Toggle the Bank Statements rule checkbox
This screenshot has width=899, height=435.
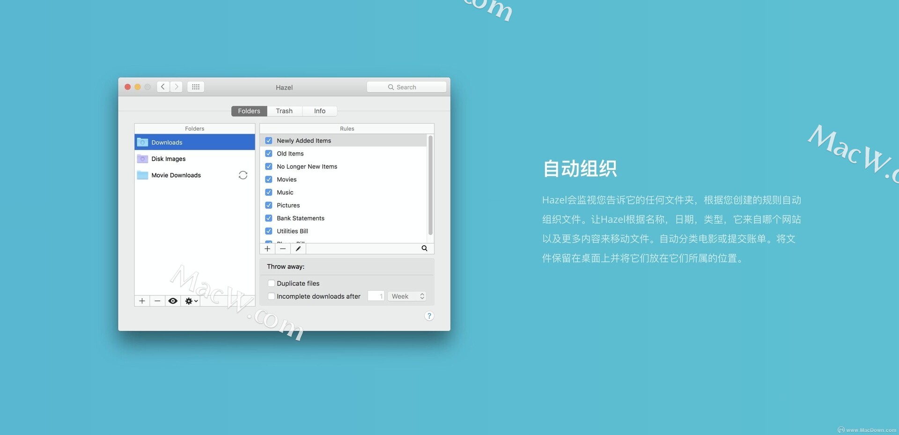coord(269,218)
